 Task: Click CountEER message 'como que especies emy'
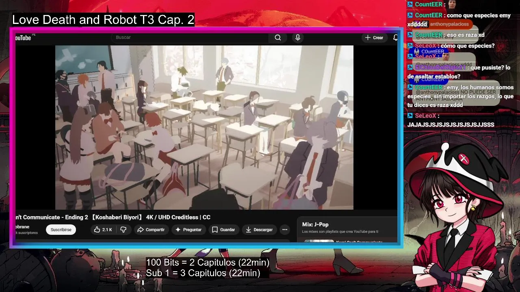(459, 20)
